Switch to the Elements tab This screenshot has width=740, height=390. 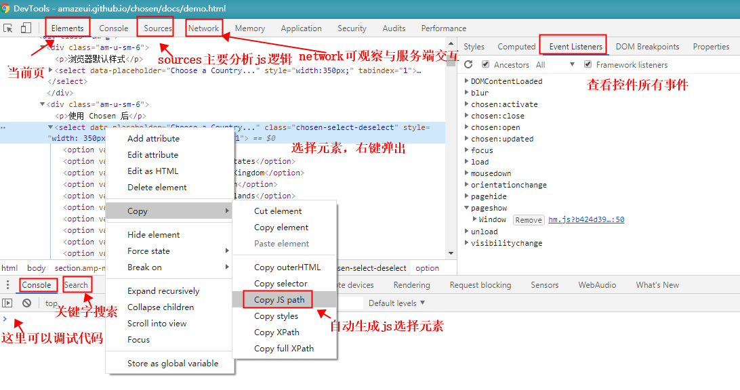pyautogui.click(x=68, y=28)
